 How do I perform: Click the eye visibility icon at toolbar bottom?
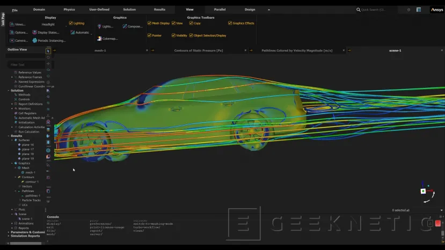(48, 202)
